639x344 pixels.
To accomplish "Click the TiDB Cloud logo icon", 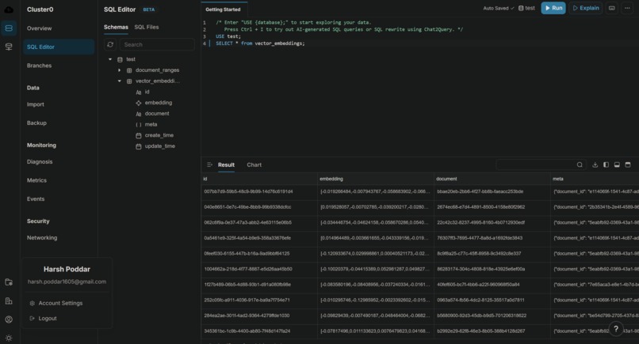I will [x=9, y=9].
